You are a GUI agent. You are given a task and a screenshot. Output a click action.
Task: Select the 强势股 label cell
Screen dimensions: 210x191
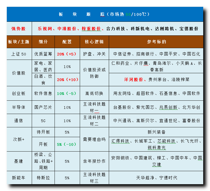point(19,29)
